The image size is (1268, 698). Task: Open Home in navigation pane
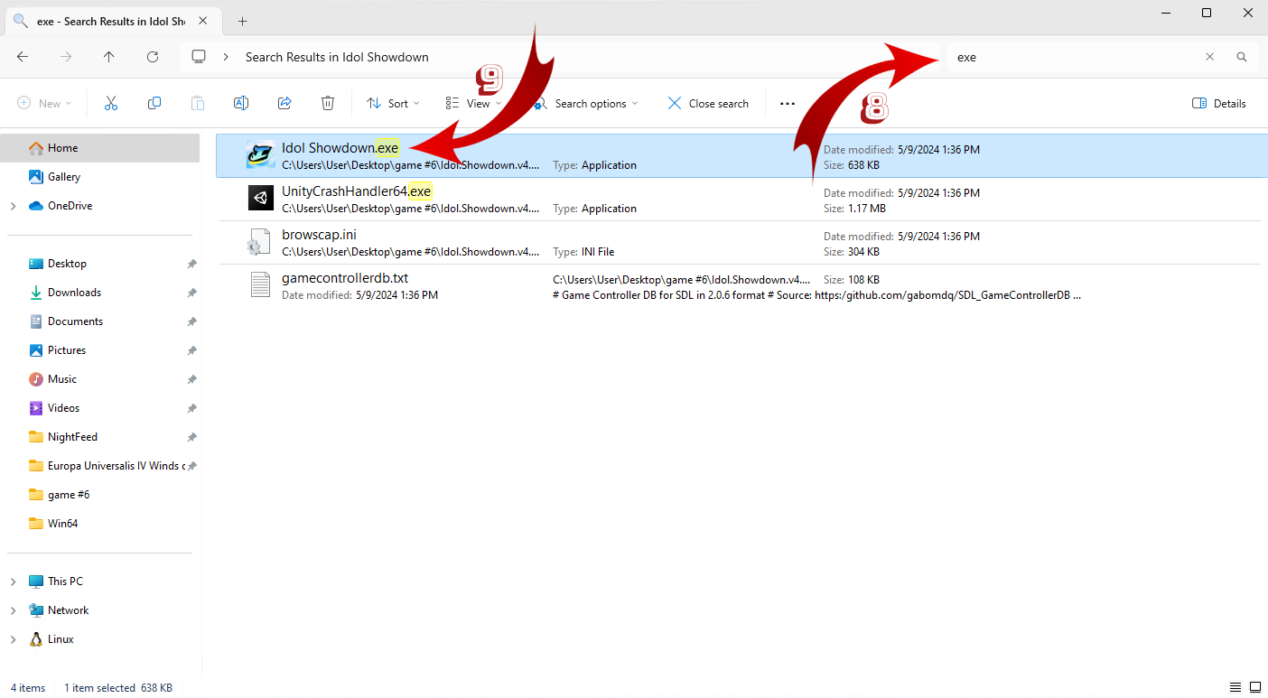[100, 148]
